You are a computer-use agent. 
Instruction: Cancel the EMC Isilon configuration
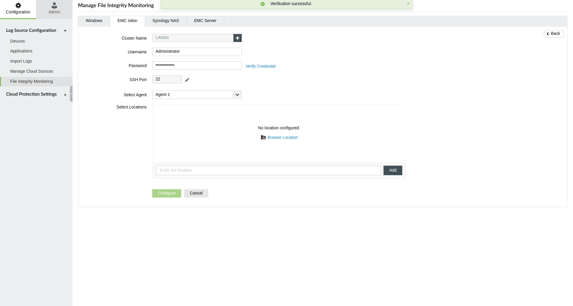point(196,193)
